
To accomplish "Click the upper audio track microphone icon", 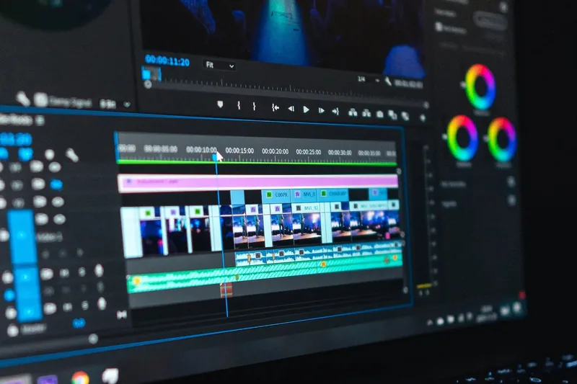I will tap(99, 270).
